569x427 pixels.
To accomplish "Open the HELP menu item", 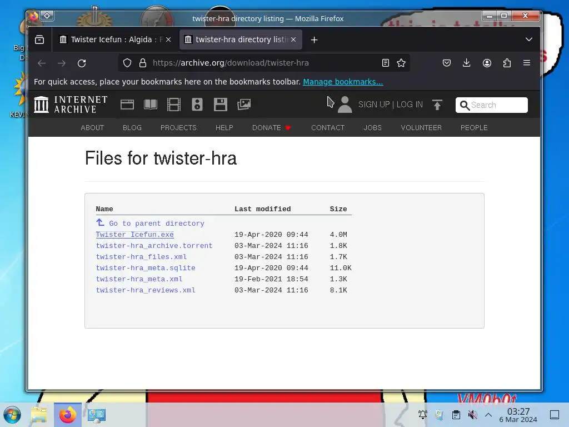I will coord(224,128).
